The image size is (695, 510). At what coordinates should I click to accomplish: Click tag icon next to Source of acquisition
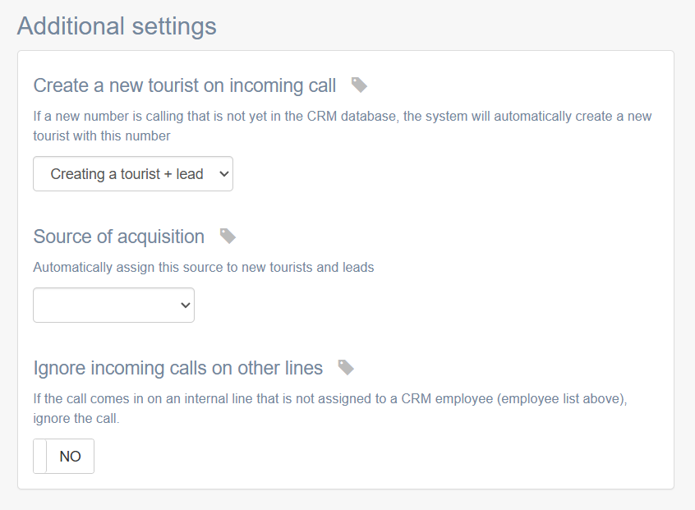pyautogui.click(x=228, y=237)
